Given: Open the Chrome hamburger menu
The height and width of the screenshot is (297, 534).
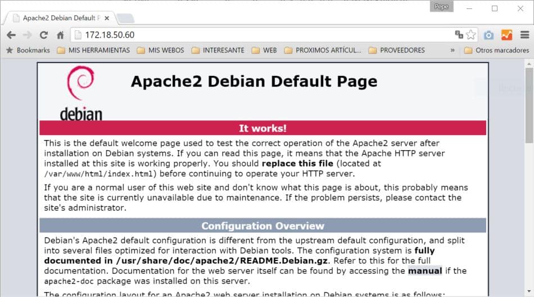Looking at the screenshot, I should pyautogui.click(x=524, y=35).
